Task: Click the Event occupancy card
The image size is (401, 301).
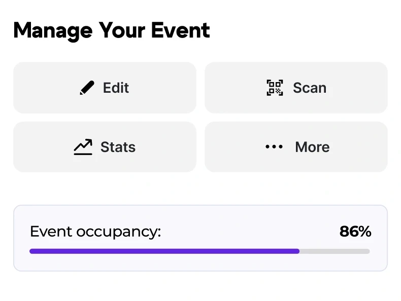Action: (201, 238)
